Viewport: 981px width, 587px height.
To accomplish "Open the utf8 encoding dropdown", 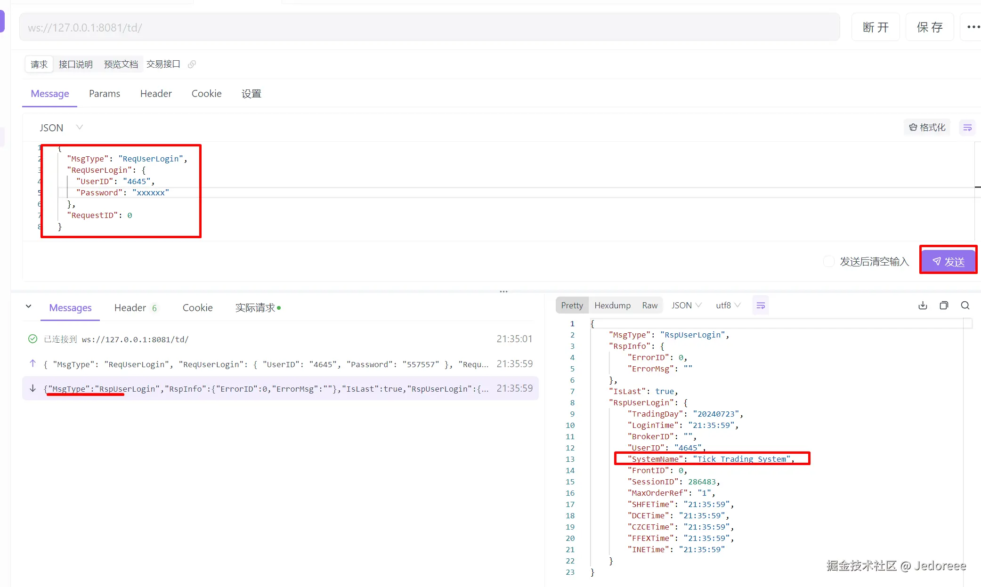I will click(728, 306).
